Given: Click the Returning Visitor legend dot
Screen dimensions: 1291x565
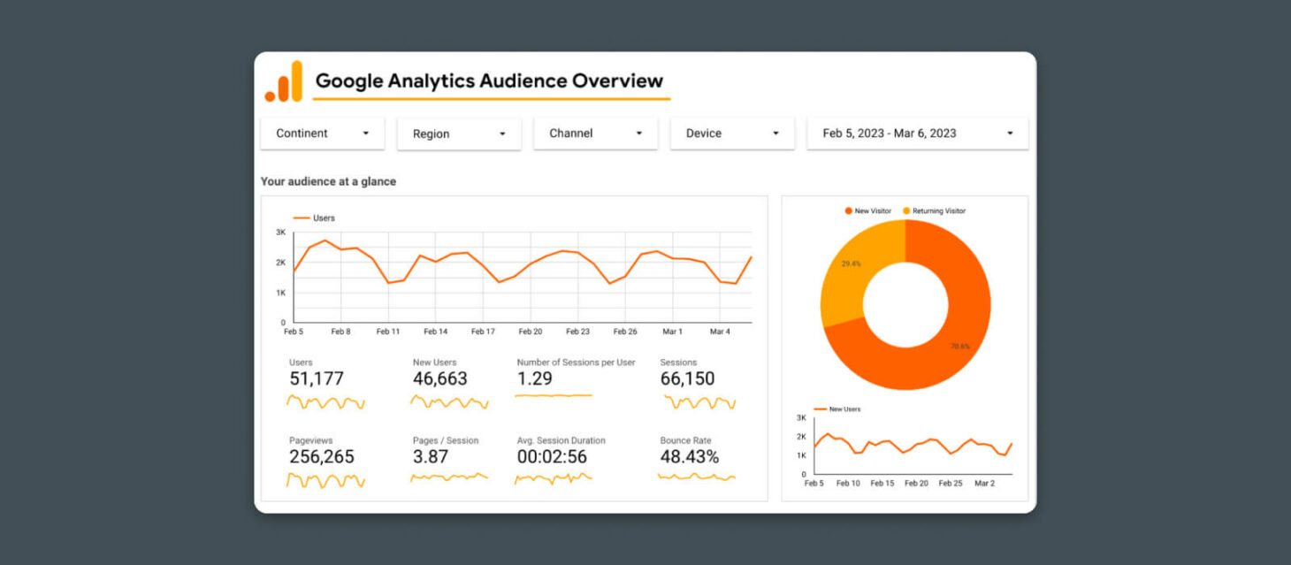Looking at the screenshot, I should (x=906, y=210).
